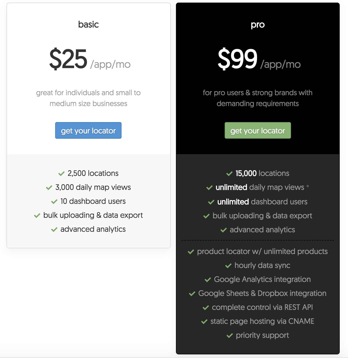Click the asterisk after unlimited daily map views

point(308,187)
